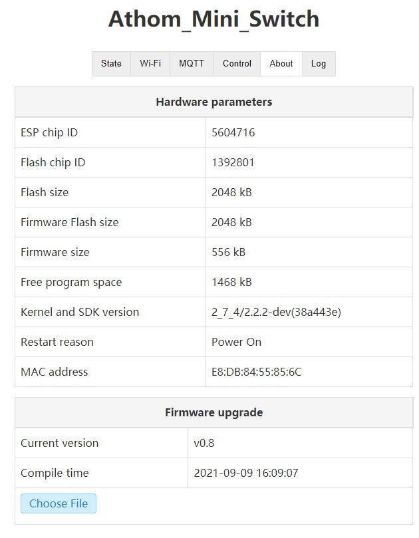Viewport: 419px width, 538px height.
Task: Click the Firmware upgrade section header
Action: [214, 412]
